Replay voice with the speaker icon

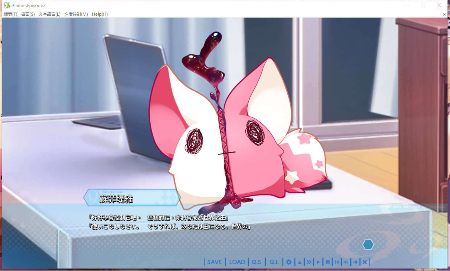[x=355, y=262]
